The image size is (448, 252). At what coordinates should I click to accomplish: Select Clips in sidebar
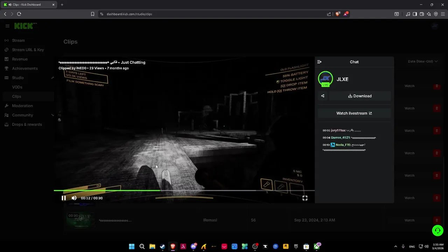click(16, 97)
